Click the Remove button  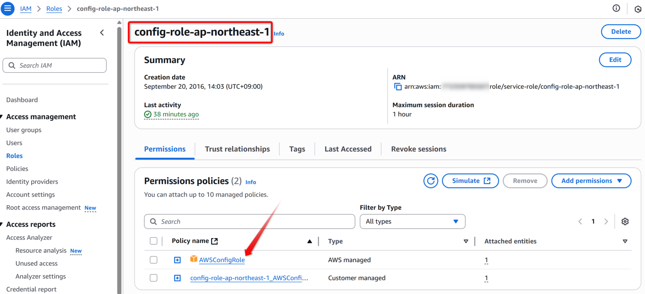pos(525,181)
